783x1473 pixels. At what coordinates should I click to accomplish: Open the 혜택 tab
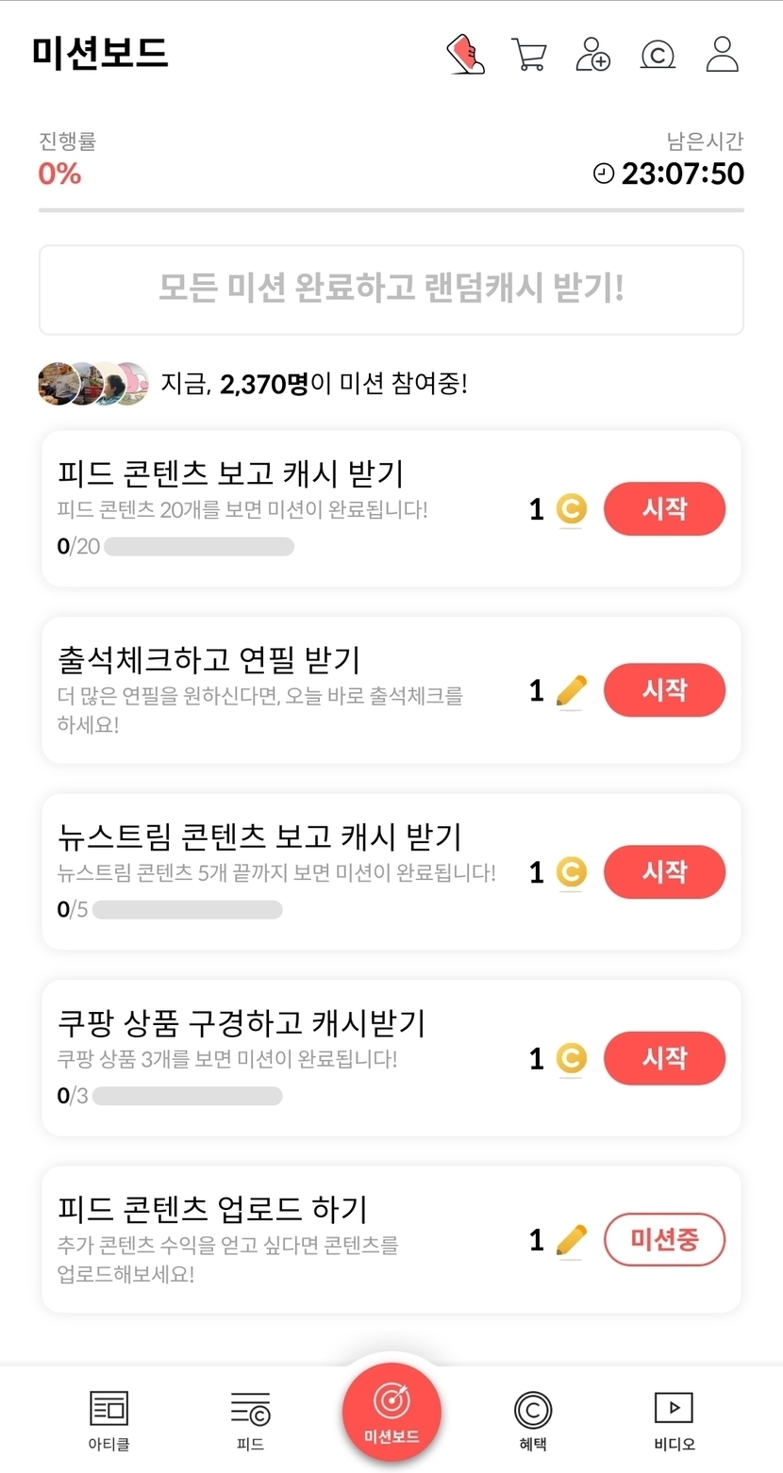532,1419
